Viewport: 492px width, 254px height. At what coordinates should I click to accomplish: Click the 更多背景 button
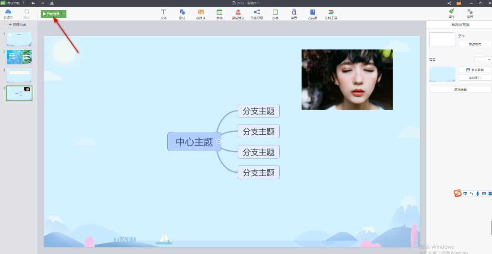coord(475,70)
